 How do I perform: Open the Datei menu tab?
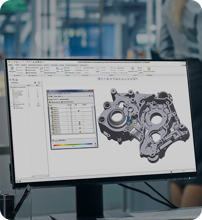coord(10,65)
